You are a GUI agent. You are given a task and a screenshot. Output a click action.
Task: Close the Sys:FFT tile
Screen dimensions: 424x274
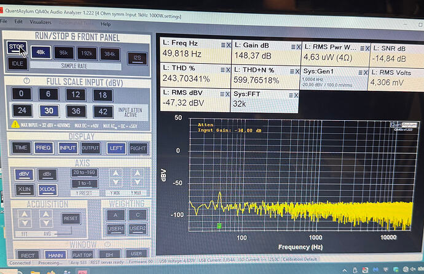point(296,95)
